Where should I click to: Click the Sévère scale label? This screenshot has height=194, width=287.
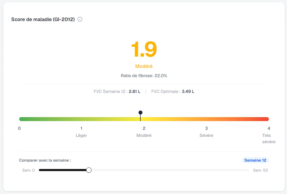pyautogui.click(x=206, y=135)
